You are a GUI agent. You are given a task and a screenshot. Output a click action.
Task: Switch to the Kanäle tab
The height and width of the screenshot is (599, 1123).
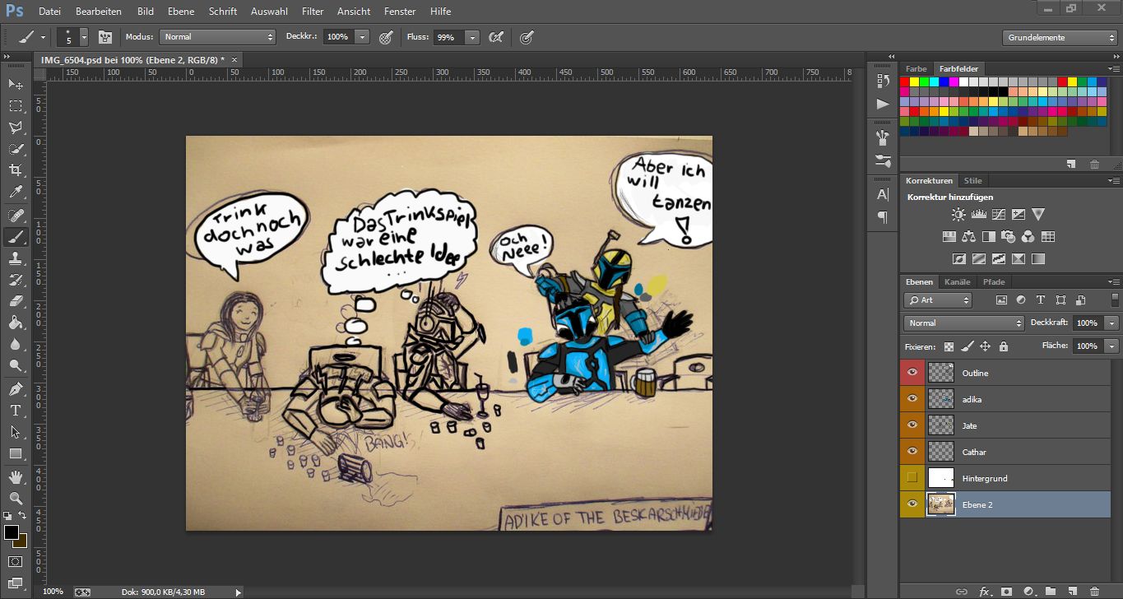click(x=957, y=282)
